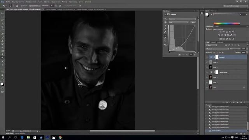Hide the Кривые 1 layer

coord(207,57)
